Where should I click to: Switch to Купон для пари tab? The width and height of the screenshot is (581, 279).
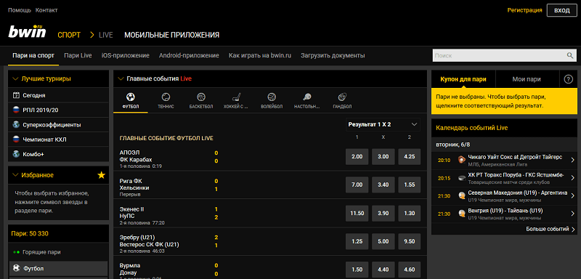pyautogui.click(x=463, y=79)
